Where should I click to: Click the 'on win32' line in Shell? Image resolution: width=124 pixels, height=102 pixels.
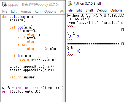click(x=79, y=19)
